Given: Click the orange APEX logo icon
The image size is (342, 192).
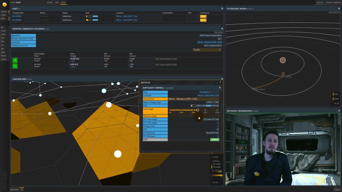Looking at the screenshot, I should coord(5,5).
